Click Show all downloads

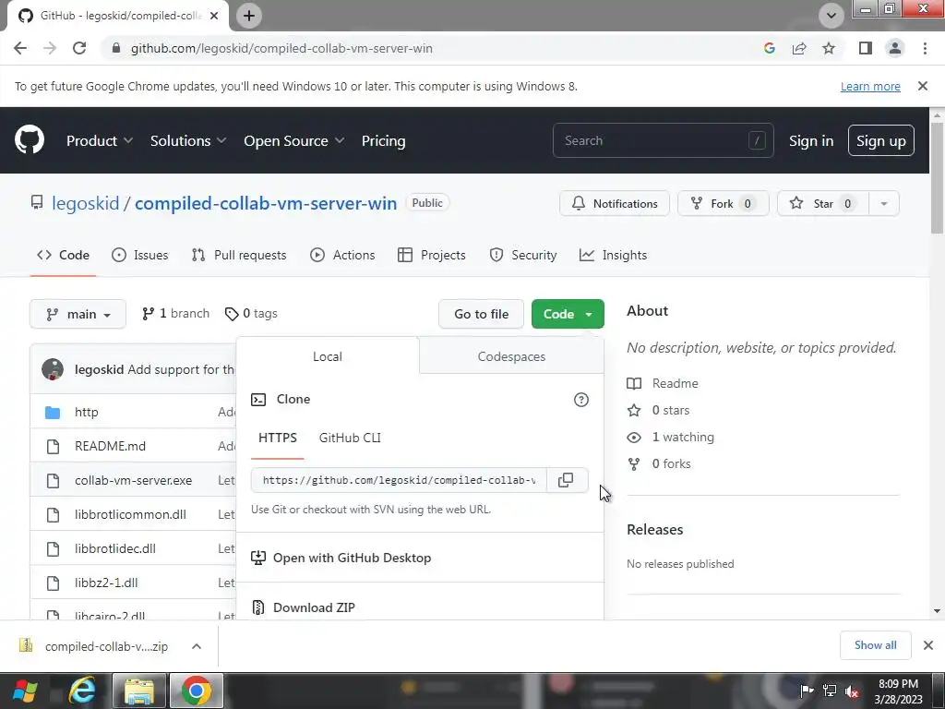coord(875,645)
